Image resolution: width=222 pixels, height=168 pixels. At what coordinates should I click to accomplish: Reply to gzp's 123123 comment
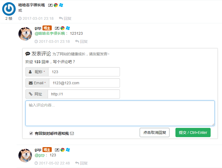(x=81, y=41)
